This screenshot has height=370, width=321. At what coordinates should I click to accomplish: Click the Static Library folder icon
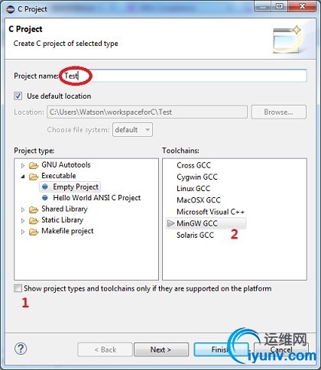(34, 220)
